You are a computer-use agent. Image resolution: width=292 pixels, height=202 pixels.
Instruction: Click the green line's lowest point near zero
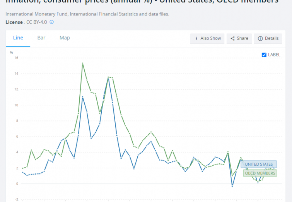[258, 182]
